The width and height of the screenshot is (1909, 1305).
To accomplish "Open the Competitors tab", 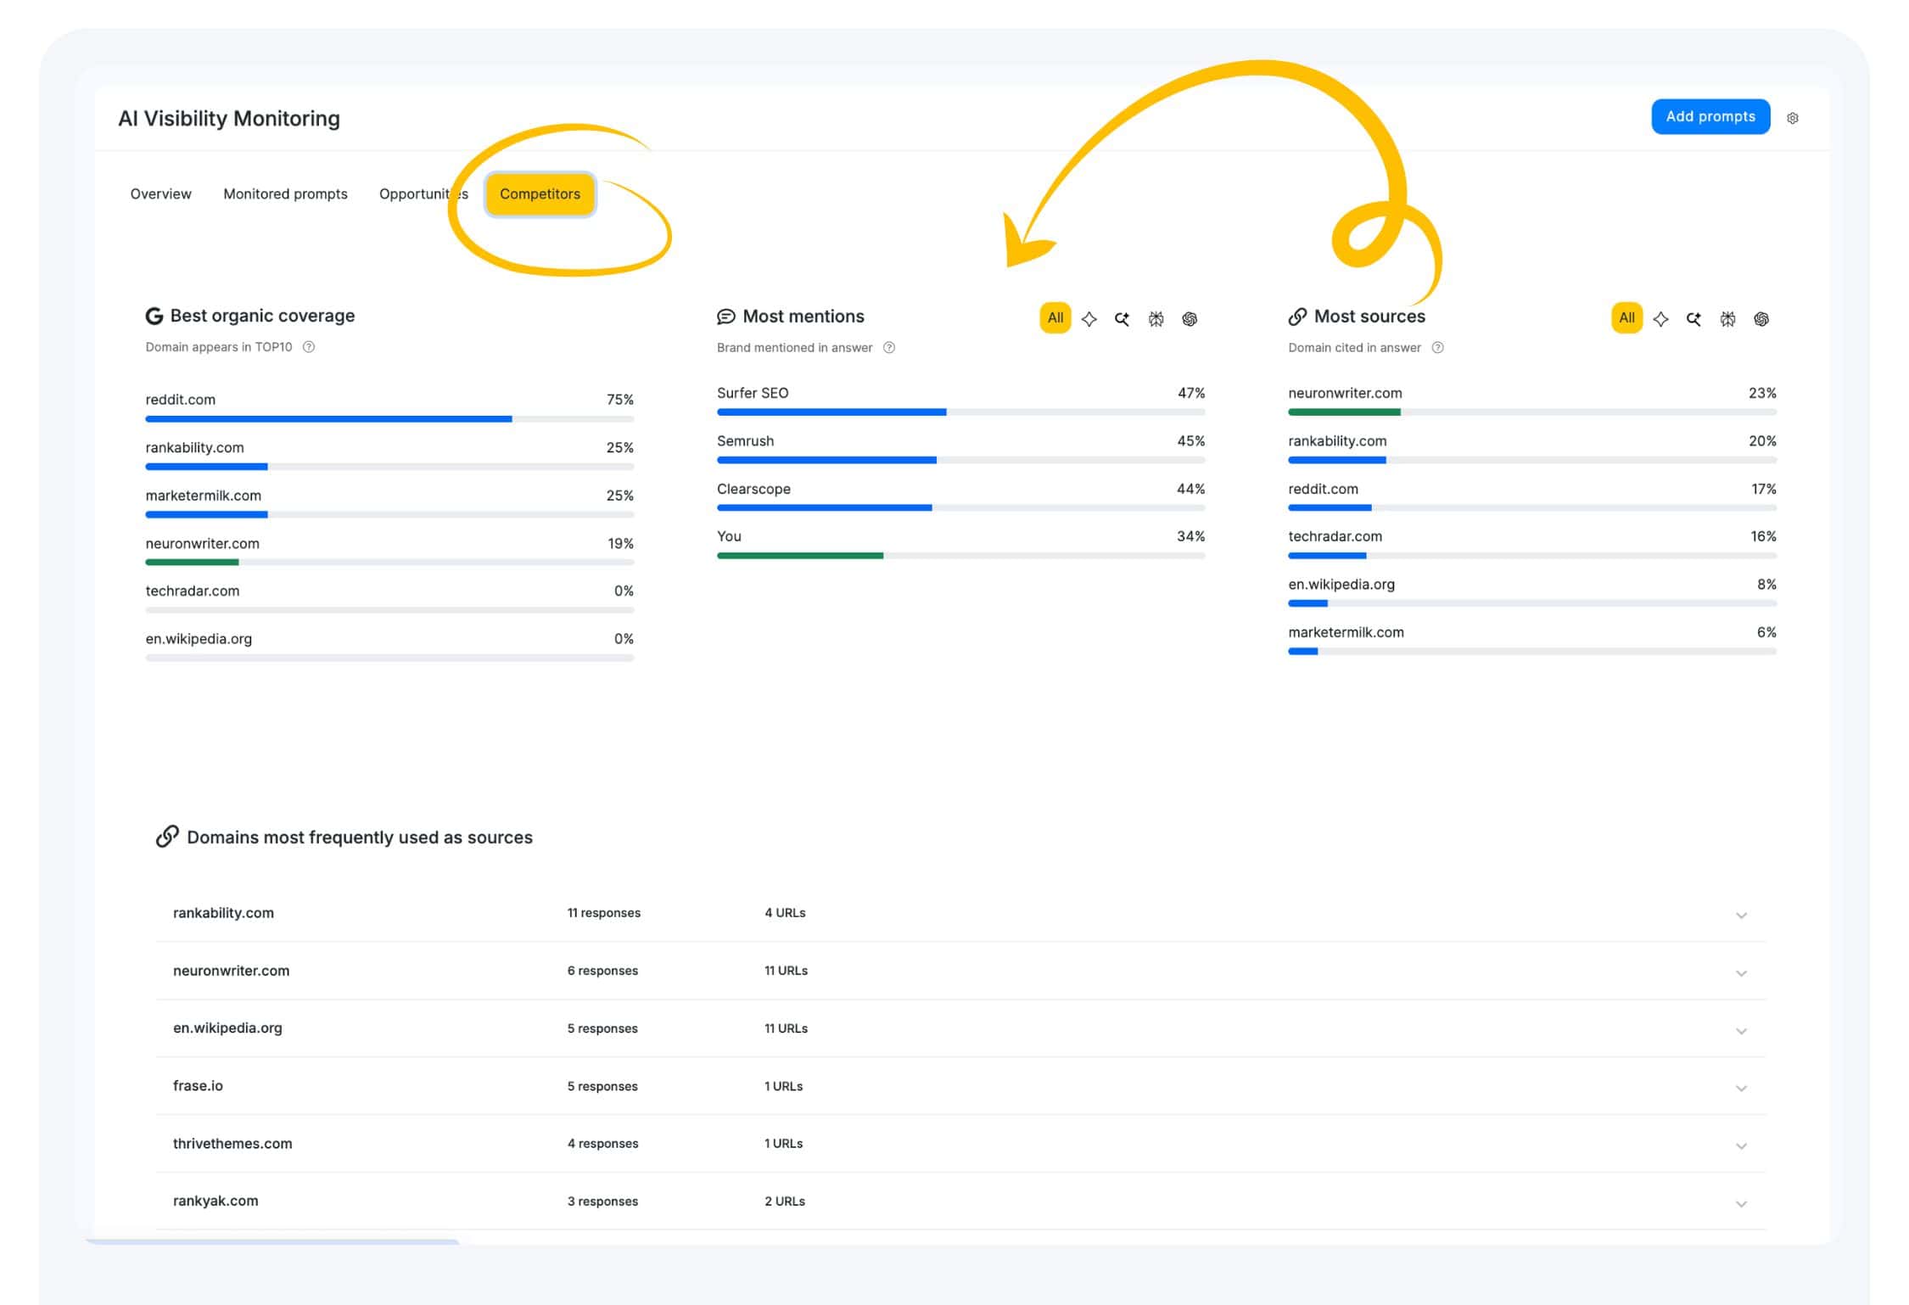I will 540,193.
